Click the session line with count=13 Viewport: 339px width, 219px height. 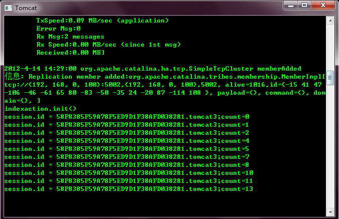(129, 189)
